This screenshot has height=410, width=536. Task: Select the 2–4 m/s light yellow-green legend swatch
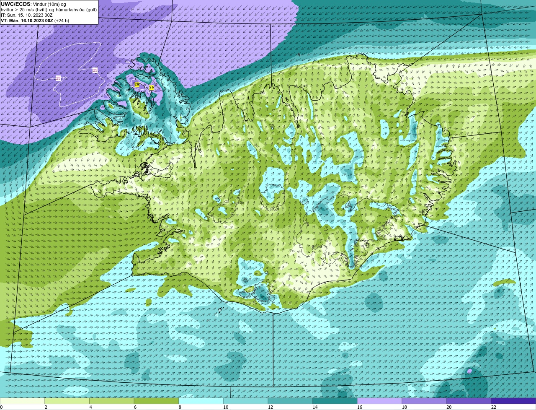[x=67, y=401]
